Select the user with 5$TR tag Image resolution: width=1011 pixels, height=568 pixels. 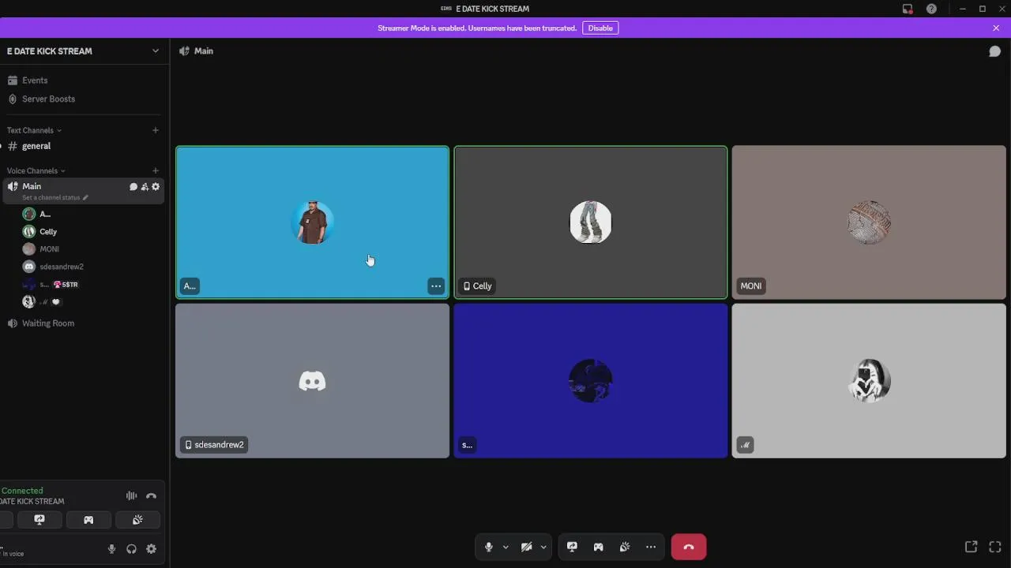tap(92, 284)
